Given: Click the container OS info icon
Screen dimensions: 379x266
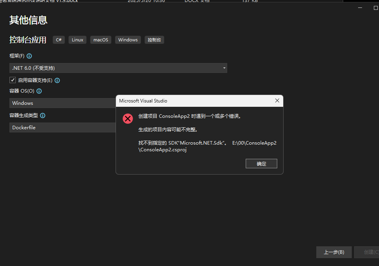Looking at the screenshot, I should 39,91.
